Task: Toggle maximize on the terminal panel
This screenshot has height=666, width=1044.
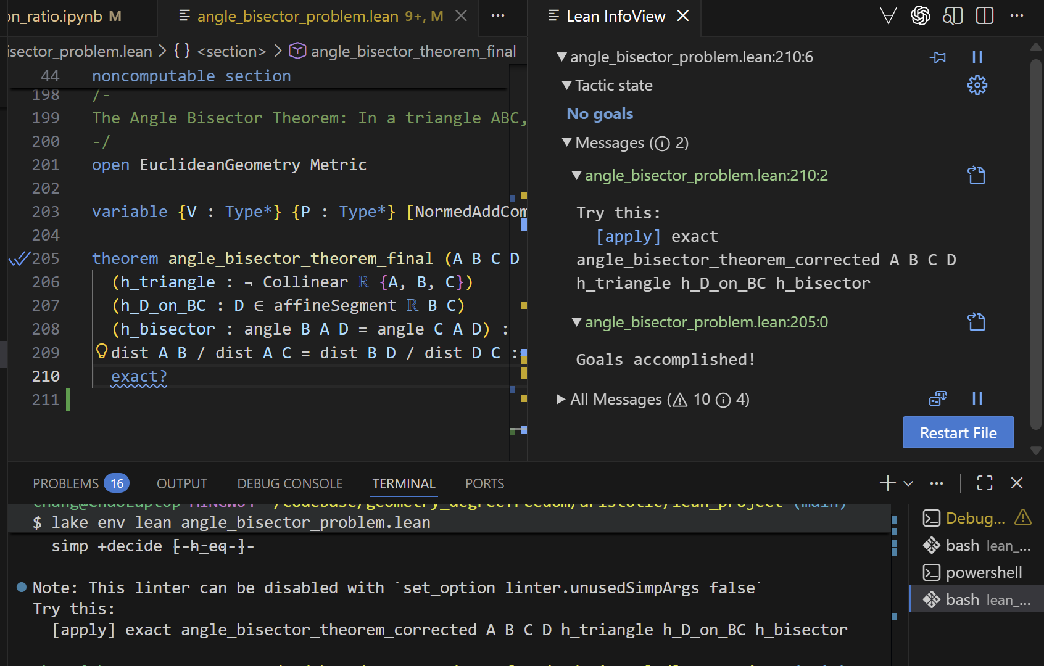Action: click(x=984, y=483)
